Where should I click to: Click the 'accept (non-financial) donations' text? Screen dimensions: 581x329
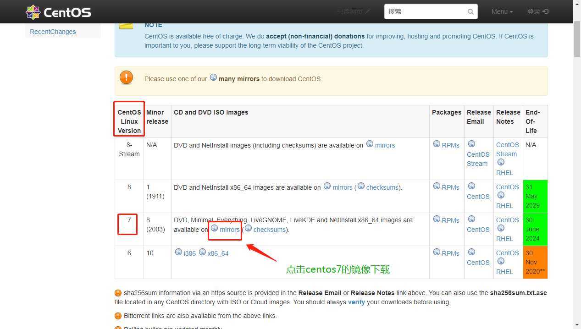[x=315, y=36]
